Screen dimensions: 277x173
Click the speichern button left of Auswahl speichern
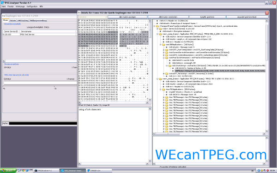pos(207,17)
